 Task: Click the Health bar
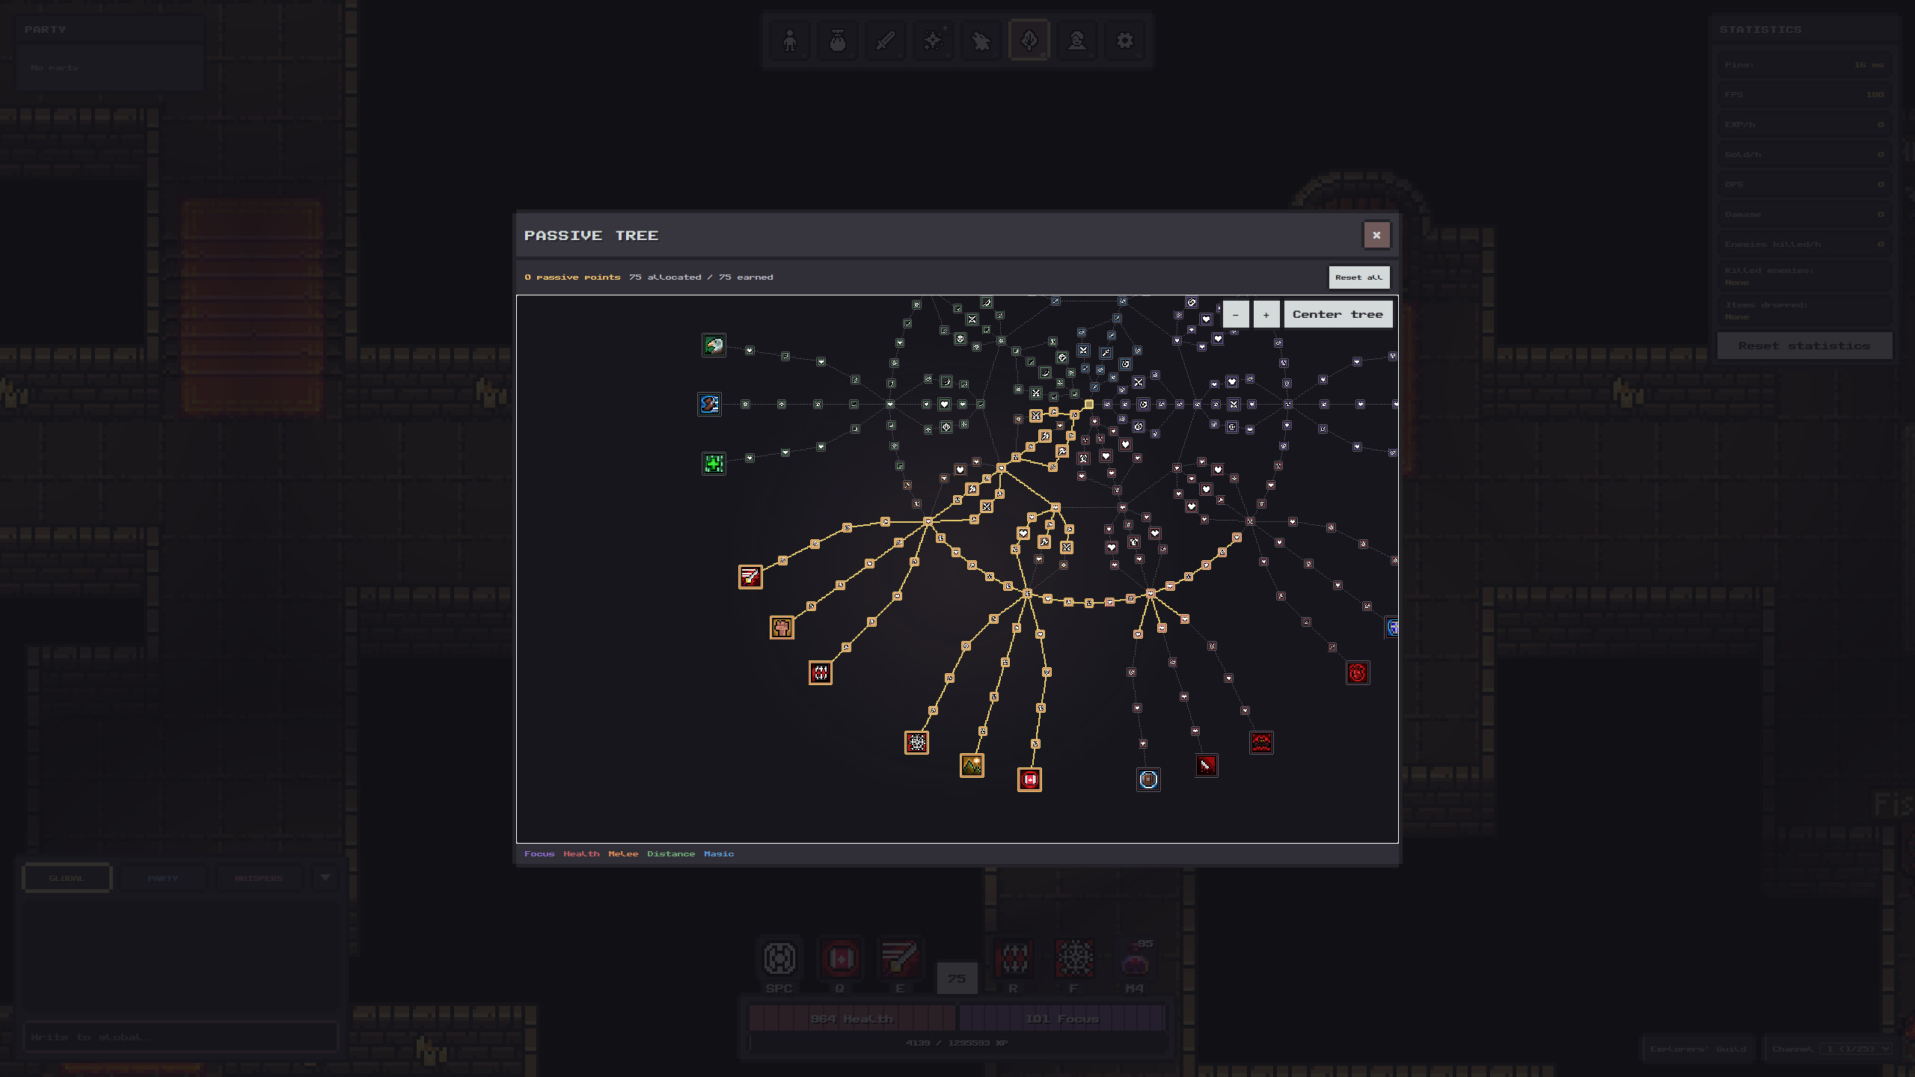[x=852, y=1019]
